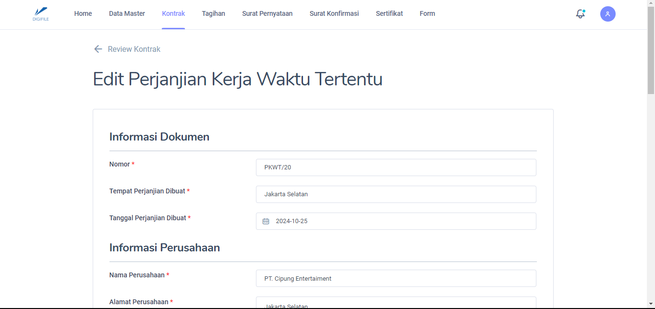655x309 pixels.
Task: Open the Data Master menu
Action: (127, 13)
